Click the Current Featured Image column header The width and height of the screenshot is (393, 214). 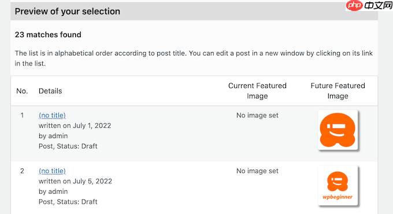[257, 91]
